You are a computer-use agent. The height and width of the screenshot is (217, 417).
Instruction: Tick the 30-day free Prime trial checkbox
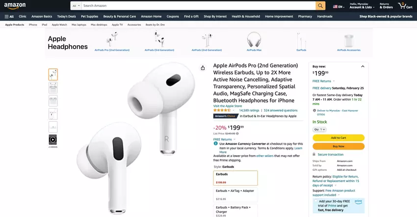[315, 201]
